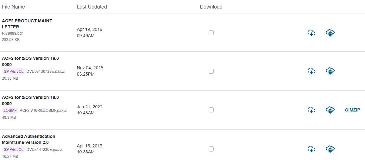365x160 pixels.
Task: Click the ACF2 PRODUCT MAINT LETTER title
Action: coord(27,24)
